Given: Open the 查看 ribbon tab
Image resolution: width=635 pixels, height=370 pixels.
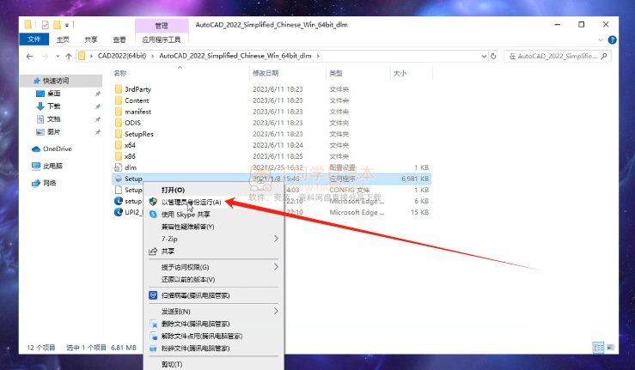Looking at the screenshot, I should (x=119, y=39).
